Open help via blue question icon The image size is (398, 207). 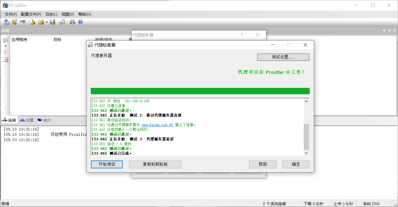80,22
